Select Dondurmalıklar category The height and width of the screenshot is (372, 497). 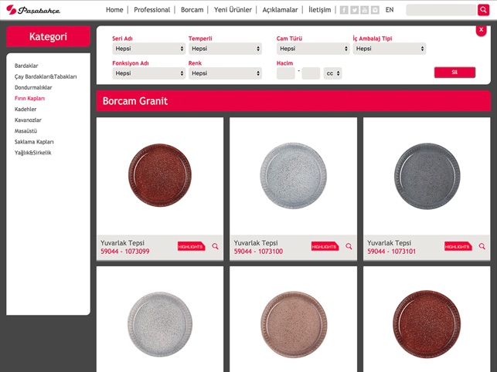pos(33,87)
